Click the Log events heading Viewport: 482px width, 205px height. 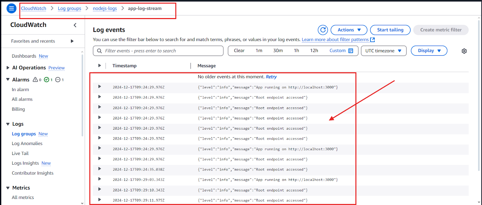click(109, 30)
